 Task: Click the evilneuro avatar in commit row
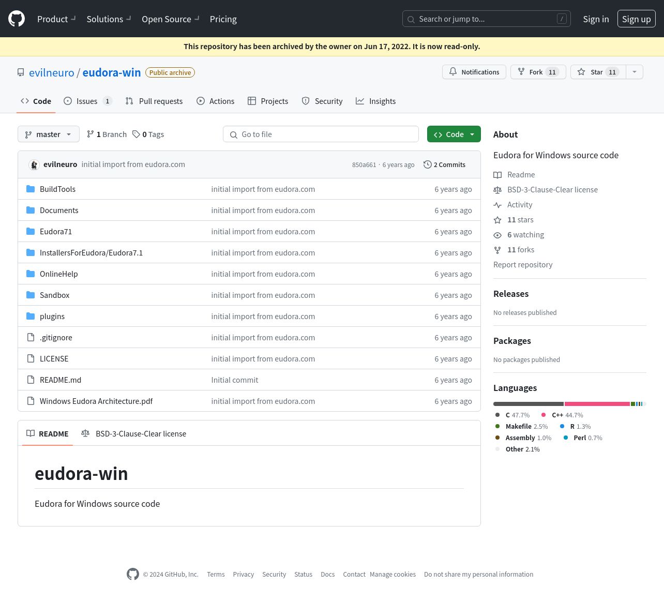[x=34, y=164]
